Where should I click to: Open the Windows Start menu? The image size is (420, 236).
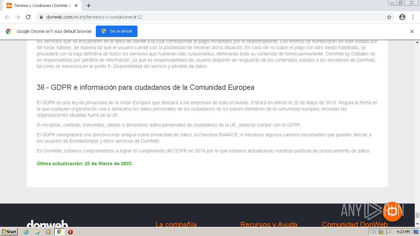tap(9, 231)
